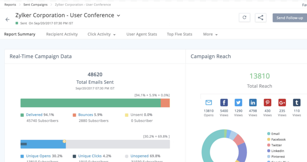The height and width of the screenshot is (162, 307).
Task: Select the Twitter views icon
Action: tap(238, 102)
